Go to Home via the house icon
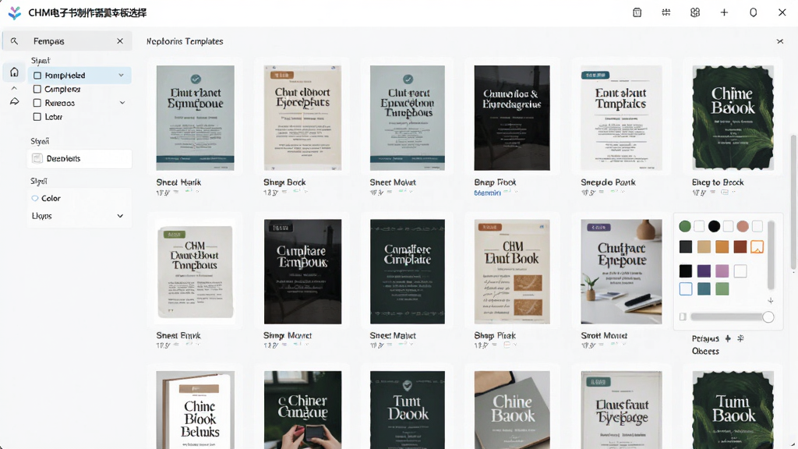798x449 pixels. [14, 72]
